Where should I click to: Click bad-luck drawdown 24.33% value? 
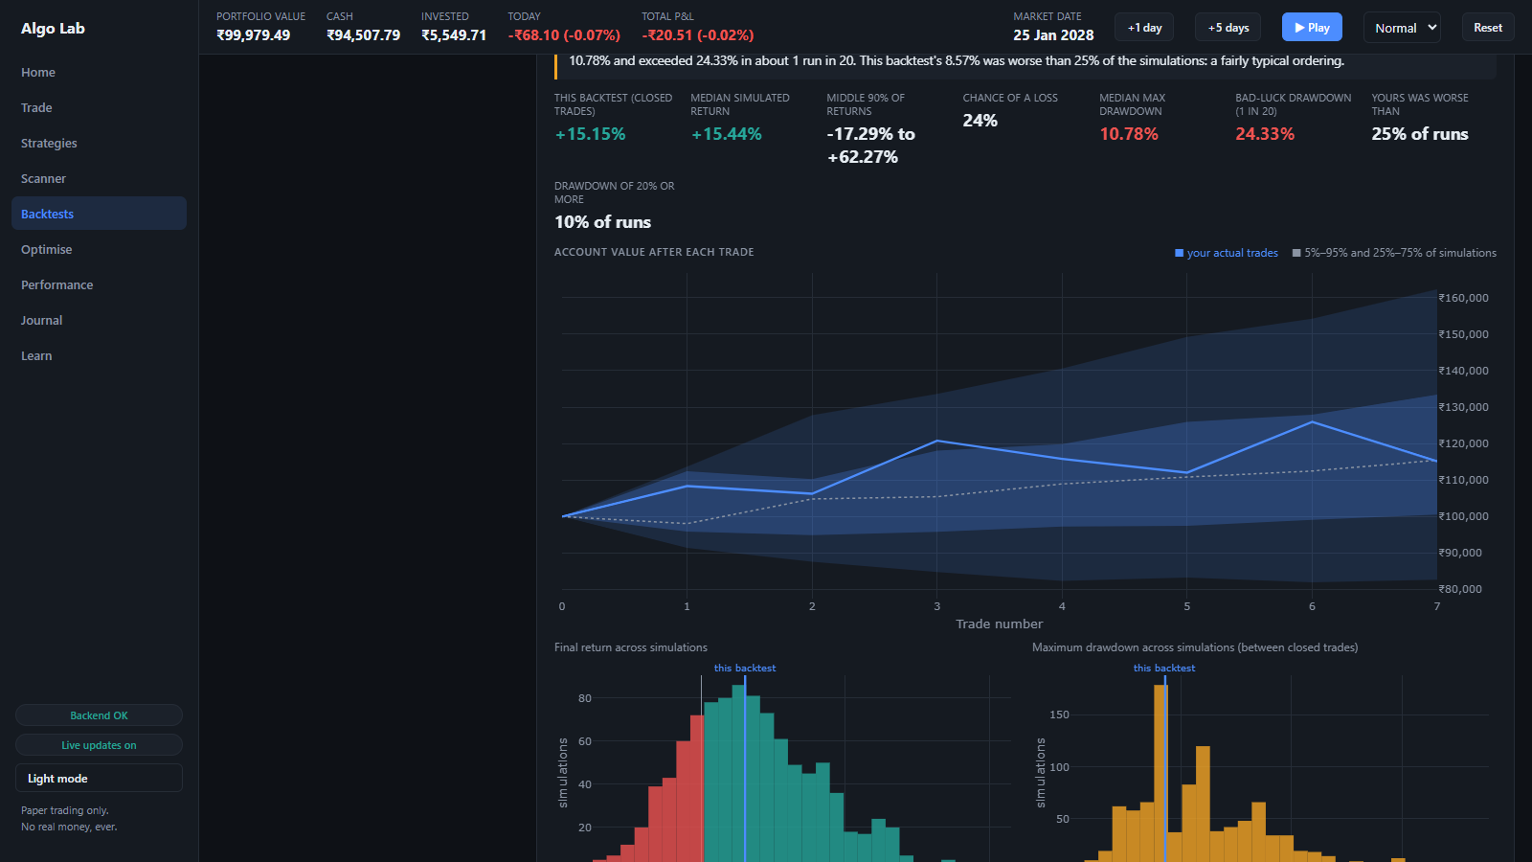1265,134
